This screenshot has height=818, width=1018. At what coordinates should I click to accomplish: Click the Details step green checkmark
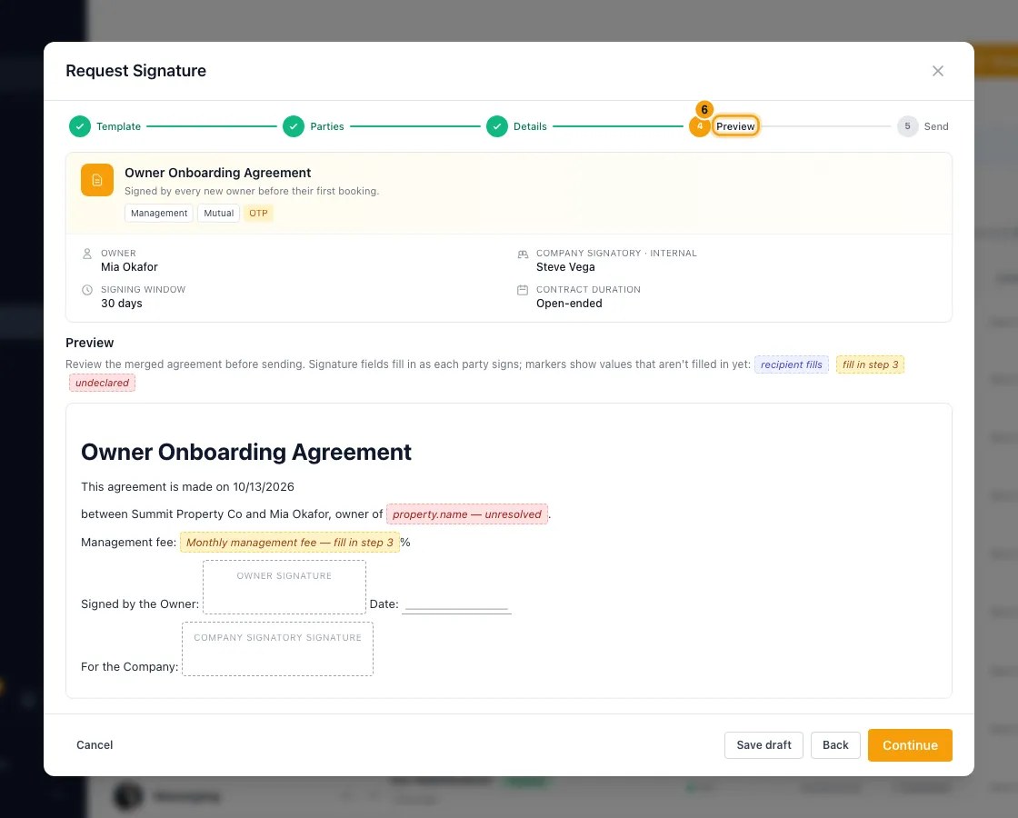click(496, 126)
